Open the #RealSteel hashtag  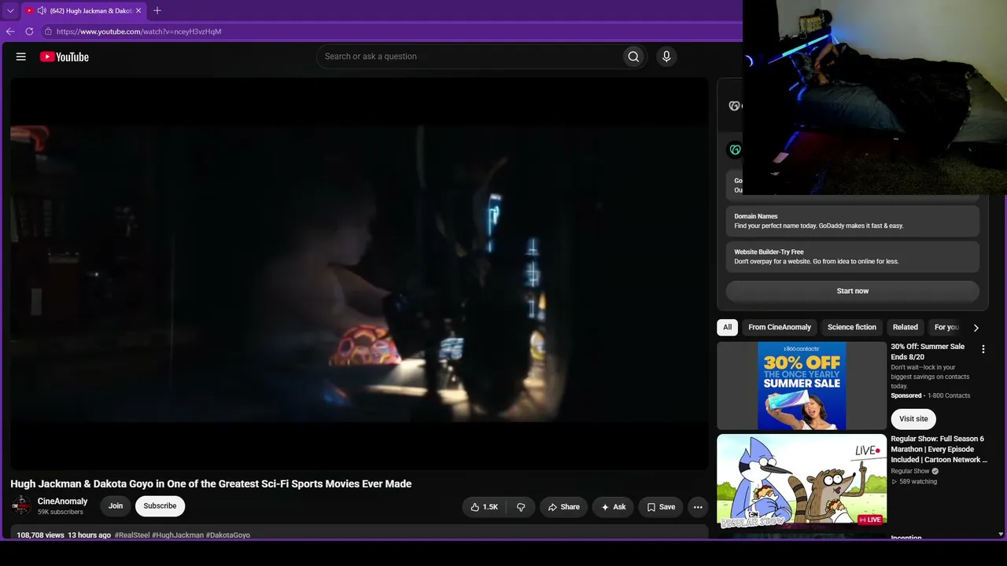coord(132,535)
